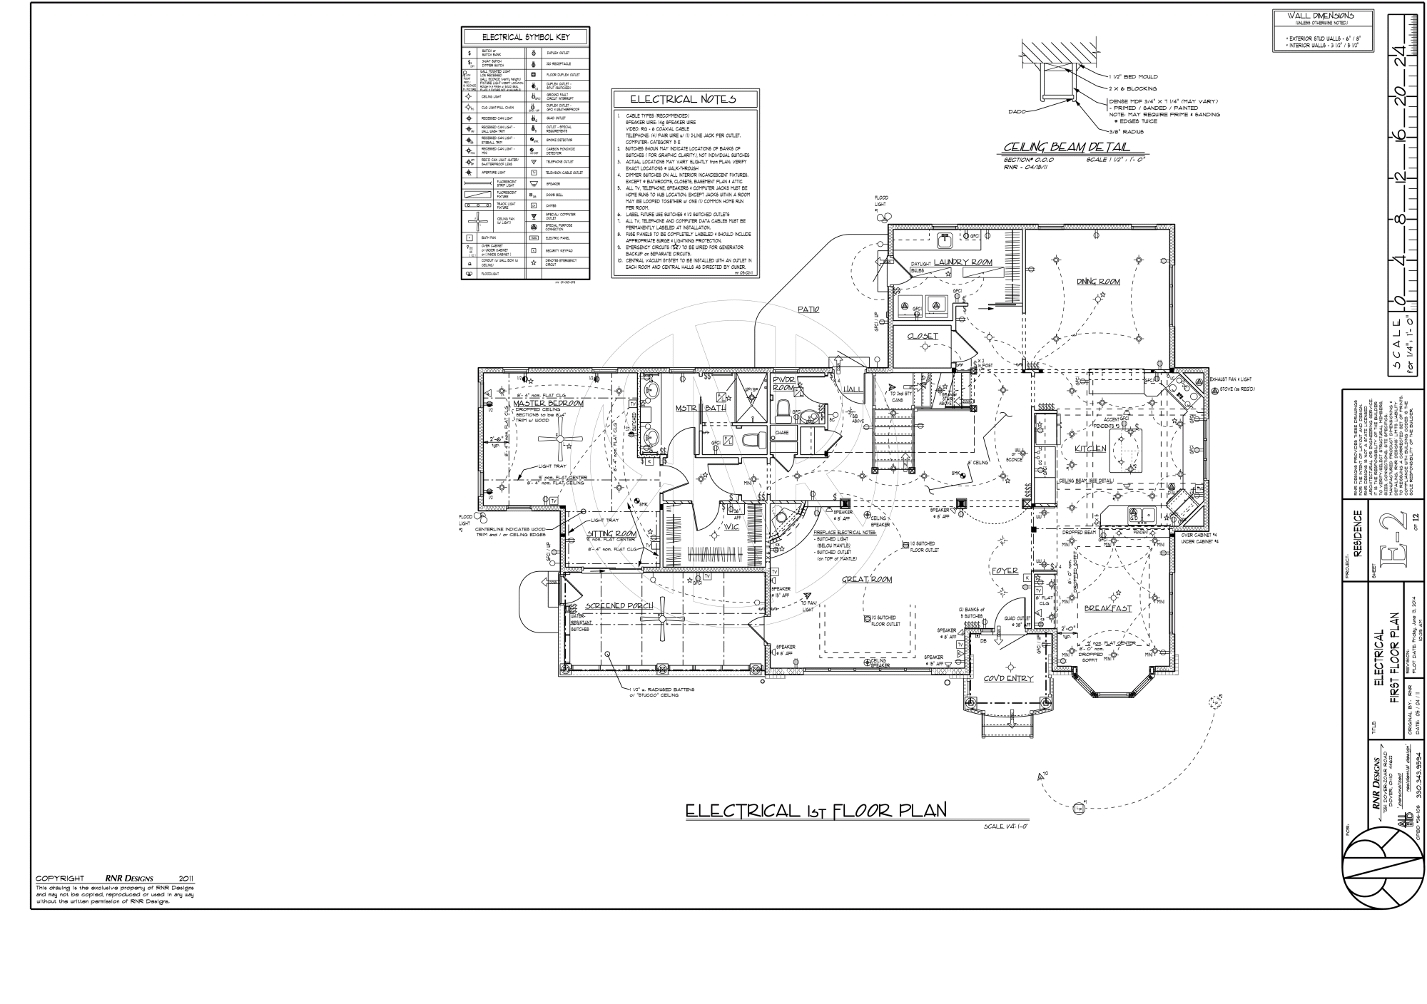Click the Ceiling Beam Detail title
Image resolution: width=1427 pixels, height=1004 pixels.
point(1066,147)
